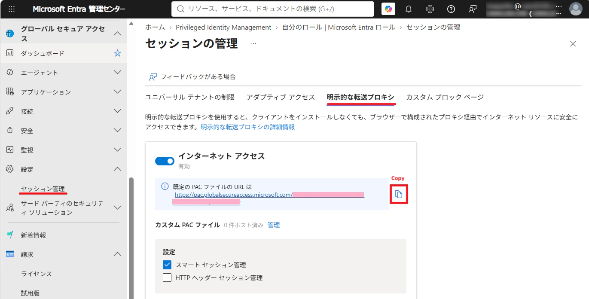Focus the resource search field
Image resolution: width=589 pixels, height=299 pixels.
click(x=273, y=9)
